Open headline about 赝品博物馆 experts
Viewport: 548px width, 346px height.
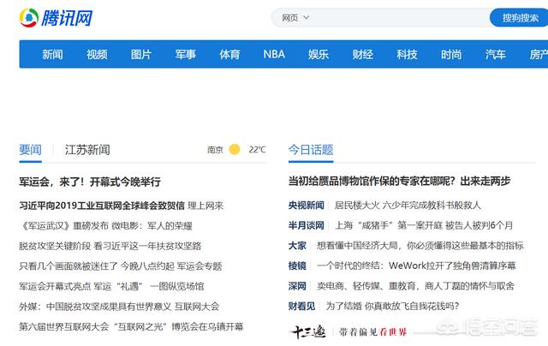pos(399,182)
